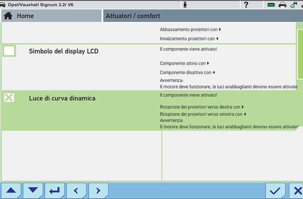
Task: Click the printer icon in status bar
Action: point(282,5)
